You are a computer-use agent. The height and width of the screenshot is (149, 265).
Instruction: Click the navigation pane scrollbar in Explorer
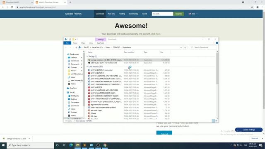pyautogui.click(x=84, y=79)
